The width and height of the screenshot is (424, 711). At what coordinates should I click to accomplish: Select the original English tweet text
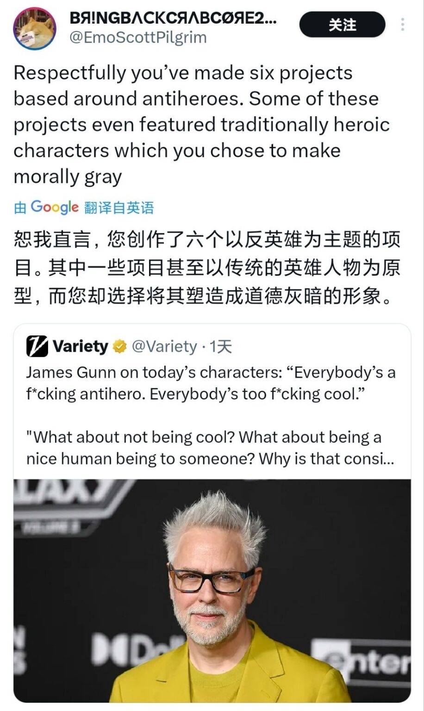[x=202, y=125]
